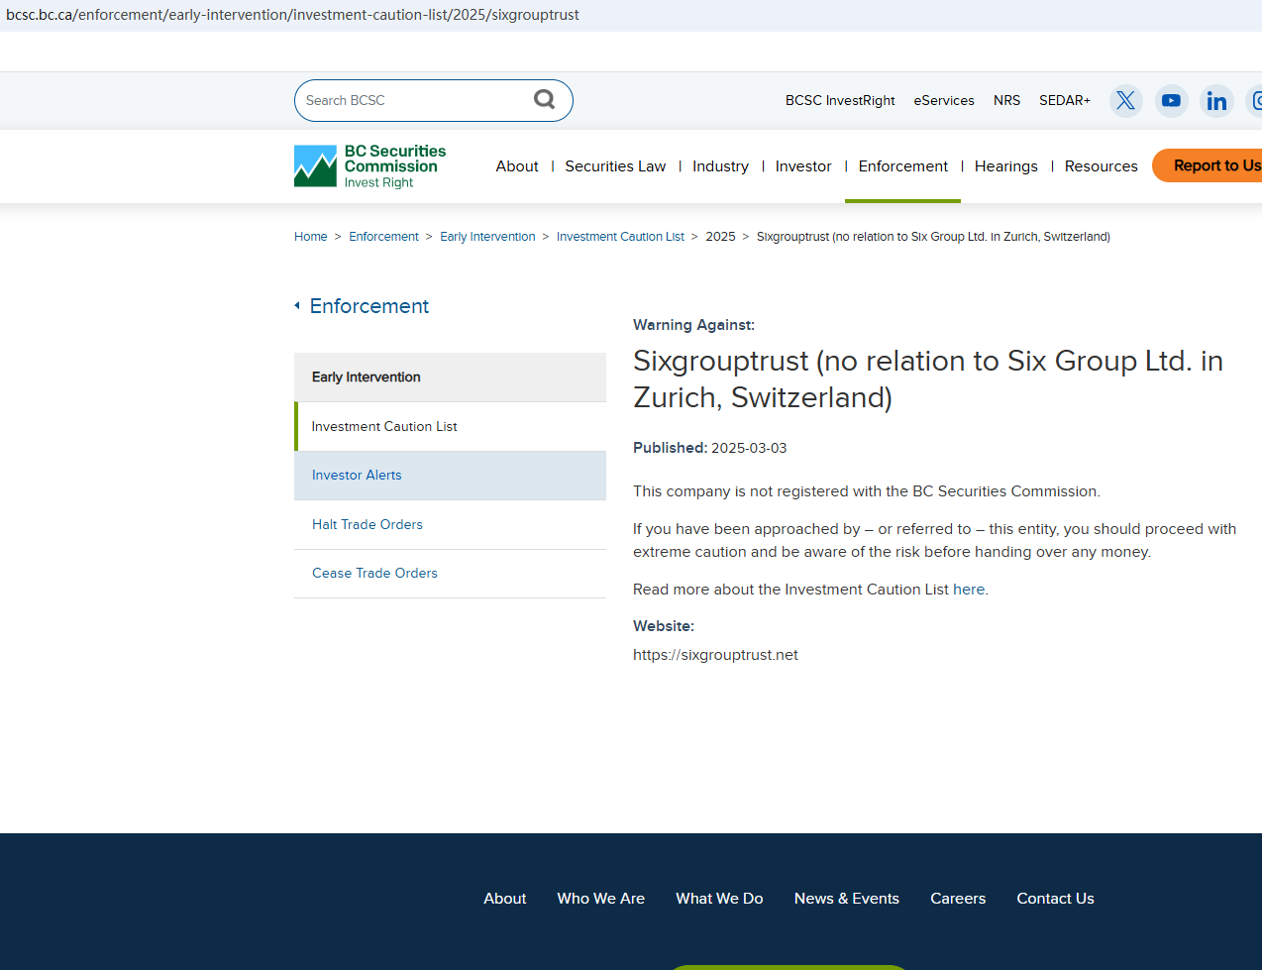Select Investor Alerts in the sidebar

pyautogui.click(x=357, y=476)
